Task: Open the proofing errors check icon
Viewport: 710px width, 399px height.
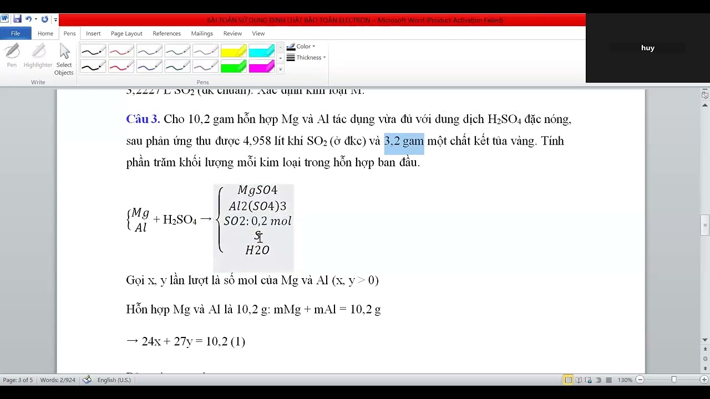Action: (x=87, y=380)
